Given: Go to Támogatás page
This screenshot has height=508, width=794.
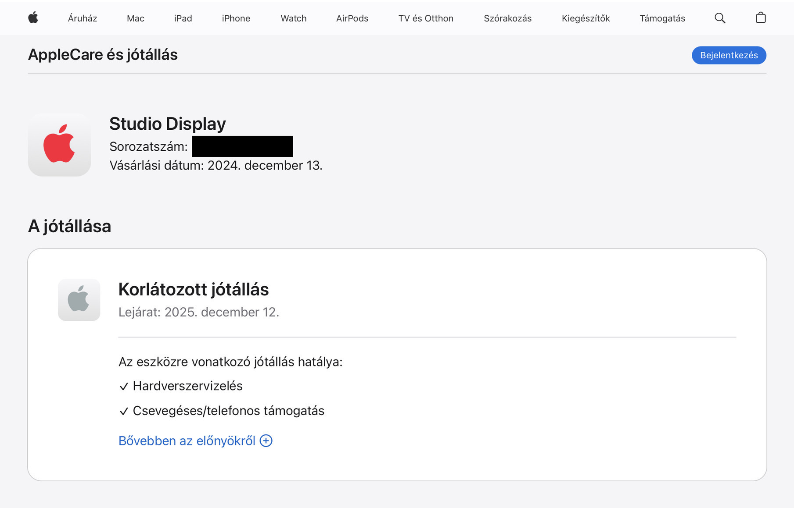Looking at the screenshot, I should pos(662,18).
